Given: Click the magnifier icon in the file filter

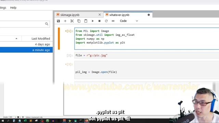Looking at the screenshot, I should click(47, 24).
